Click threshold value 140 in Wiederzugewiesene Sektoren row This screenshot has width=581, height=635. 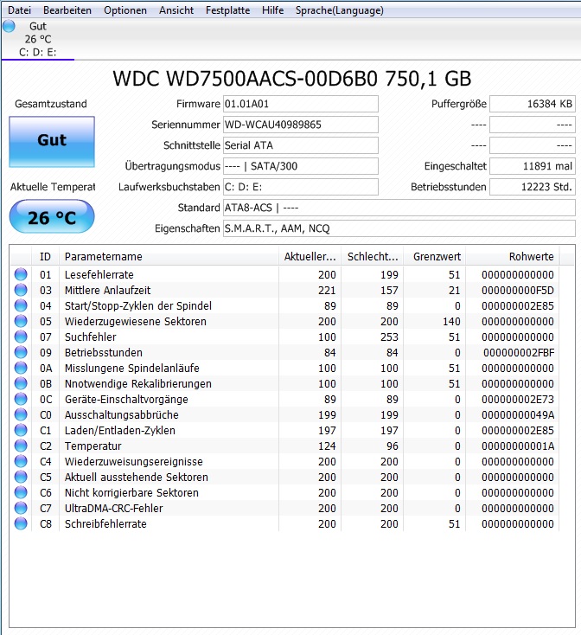pos(451,322)
